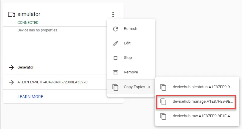
Task: Click the simulator device title
Action: pyautogui.click(x=29, y=14)
